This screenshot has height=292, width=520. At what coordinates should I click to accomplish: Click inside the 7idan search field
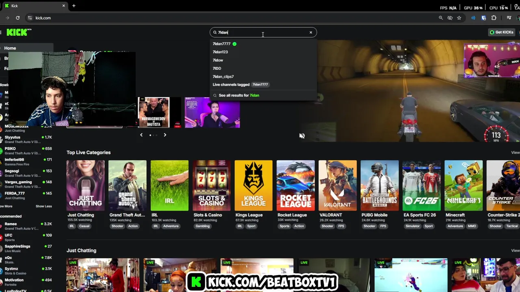coord(263,32)
